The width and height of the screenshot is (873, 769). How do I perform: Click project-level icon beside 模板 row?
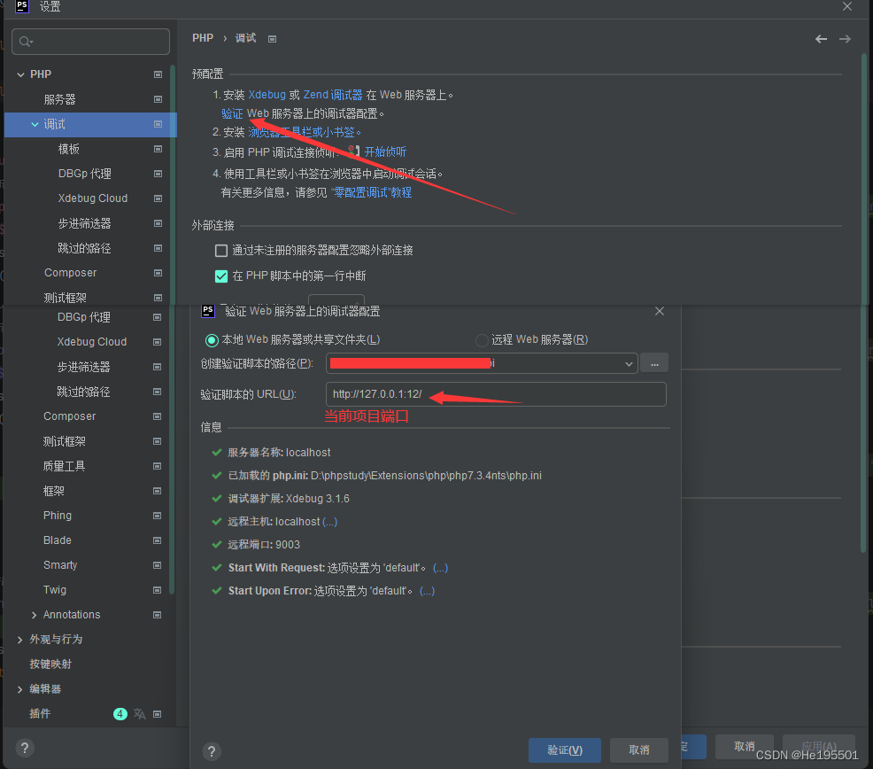[158, 149]
